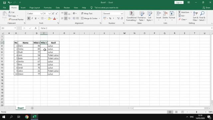
Task: Click the Copy command
Action: pyautogui.click(x=12, y=16)
